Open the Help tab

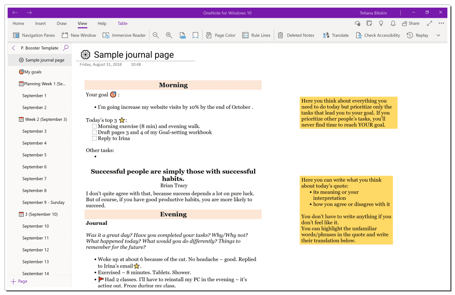(x=102, y=23)
